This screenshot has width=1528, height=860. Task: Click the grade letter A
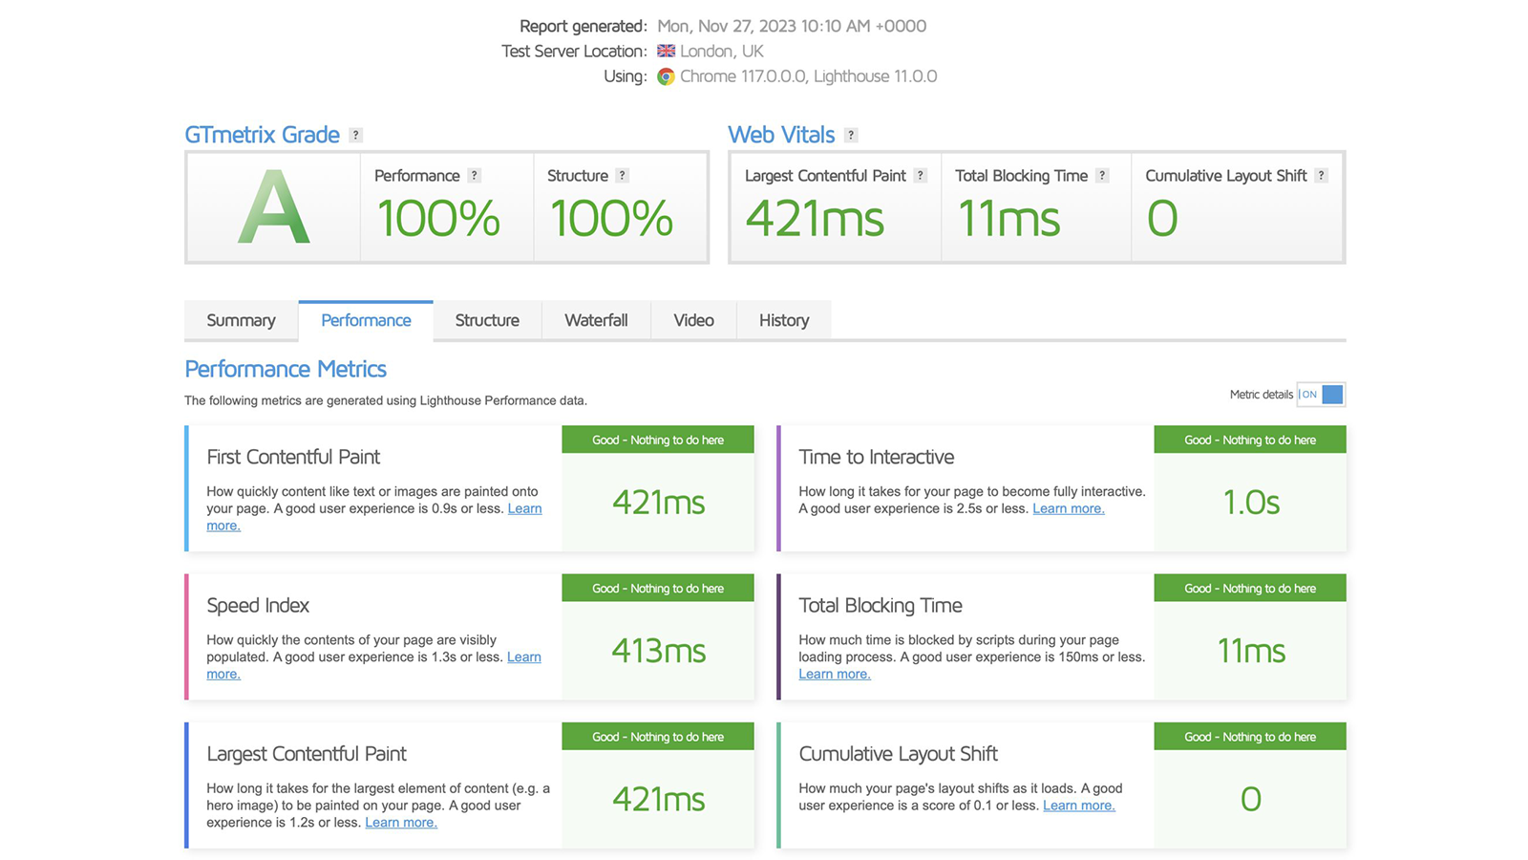pyautogui.click(x=273, y=207)
